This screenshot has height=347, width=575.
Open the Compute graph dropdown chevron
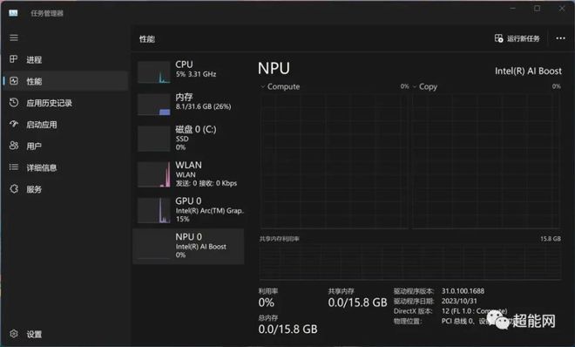click(262, 86)
